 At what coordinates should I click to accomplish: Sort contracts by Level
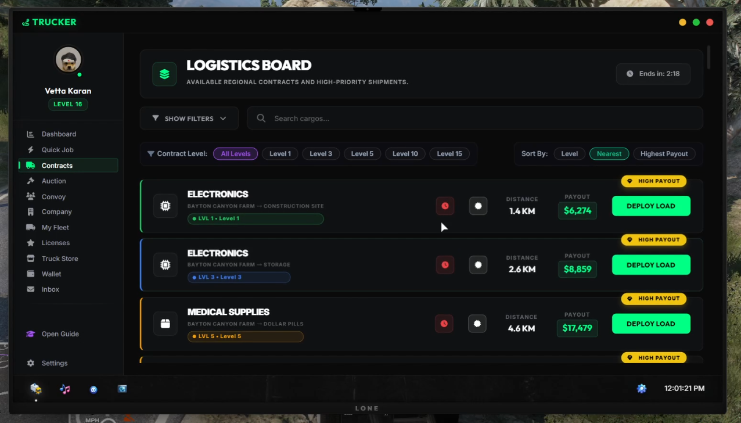coord(570,154)
